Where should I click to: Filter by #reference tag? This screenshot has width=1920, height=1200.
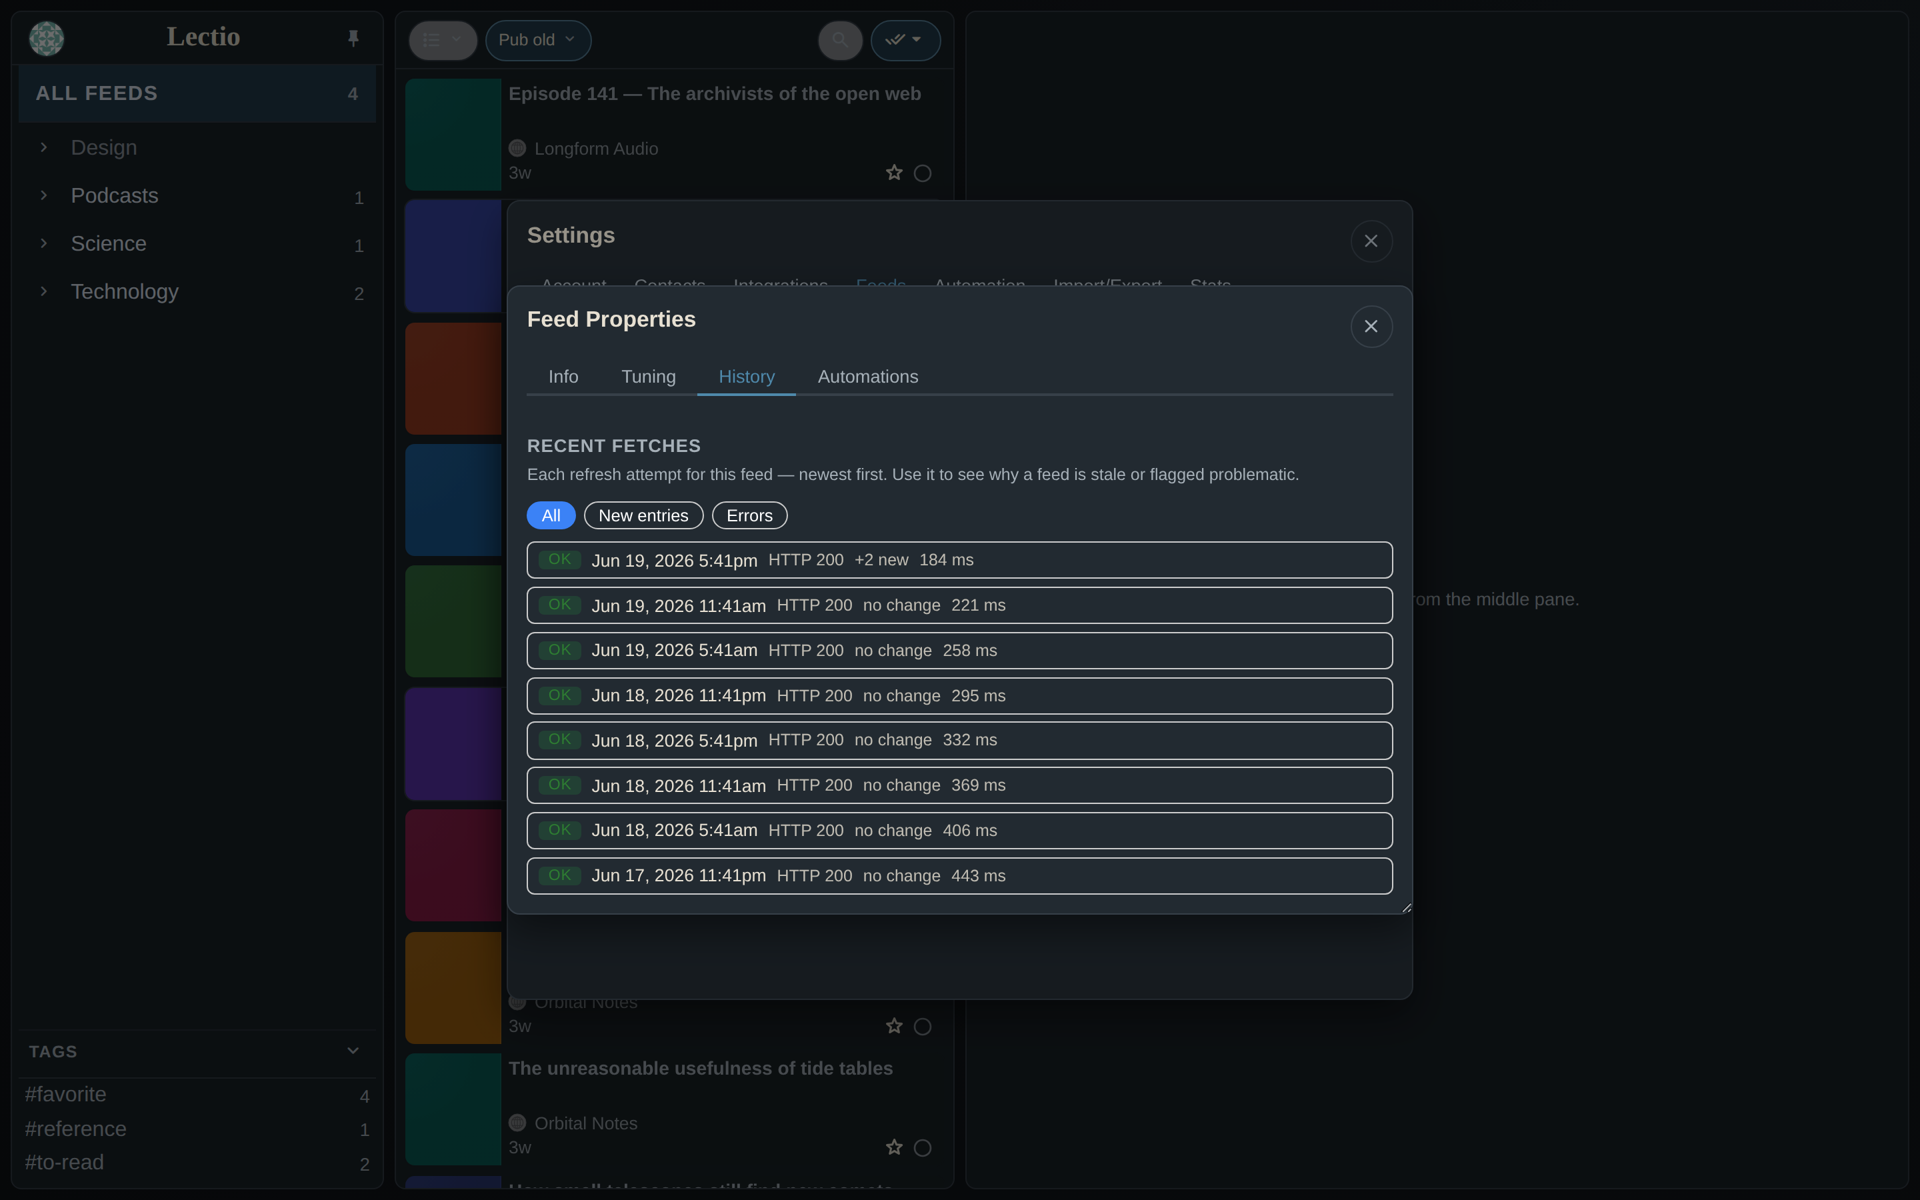point(75,1129)
